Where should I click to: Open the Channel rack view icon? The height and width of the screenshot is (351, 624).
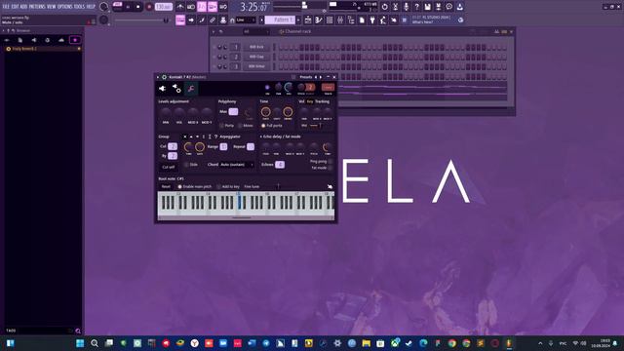point(330,19)
